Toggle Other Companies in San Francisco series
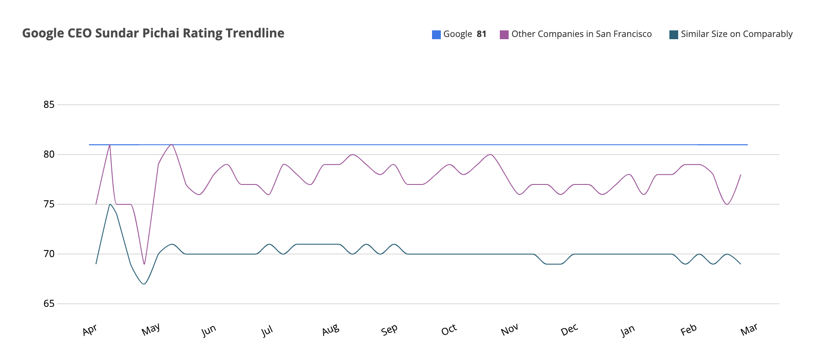Screen dimensions: 820x361 581,34
